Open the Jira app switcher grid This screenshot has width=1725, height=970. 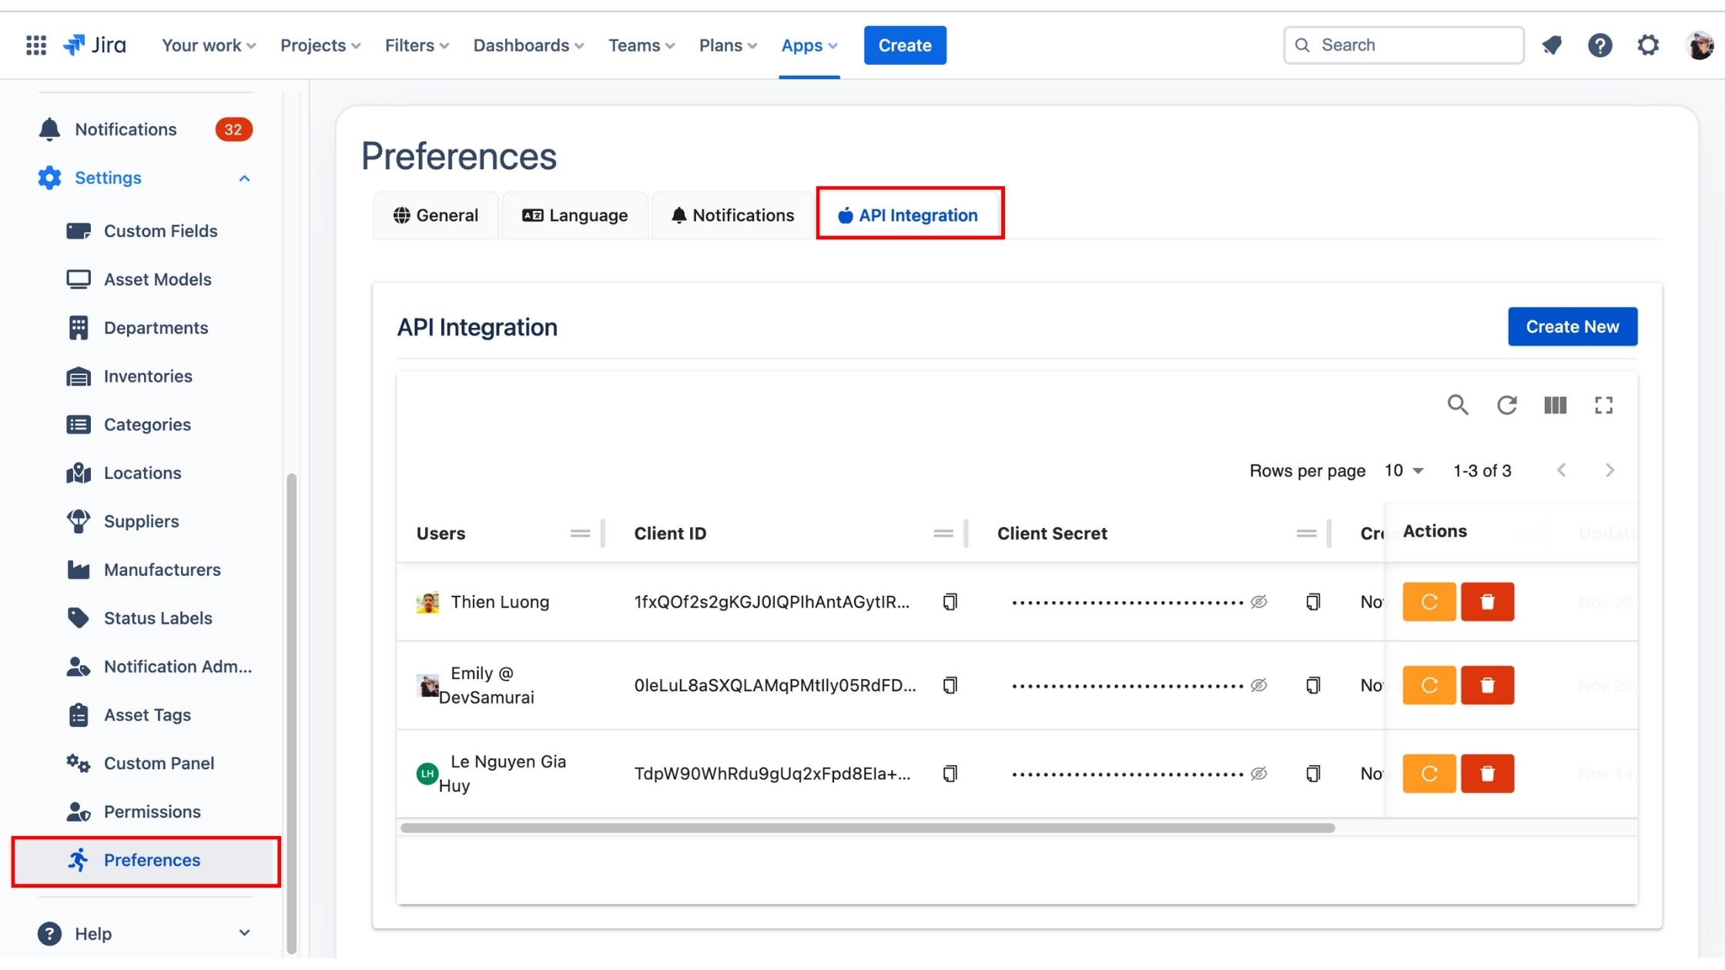click(x=36, y=45)
